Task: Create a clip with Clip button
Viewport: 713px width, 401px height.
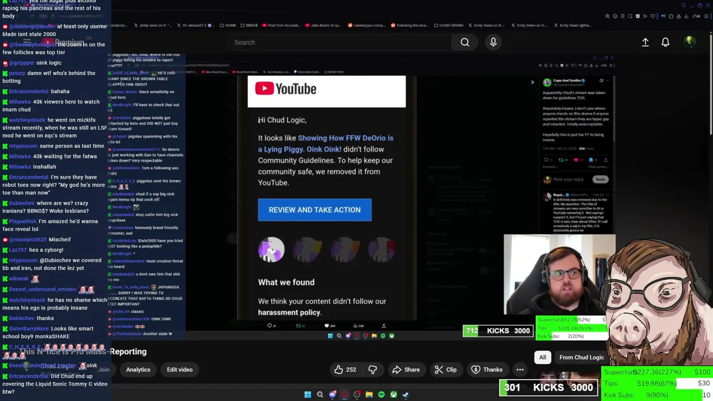Action: [x=446, y=369]
